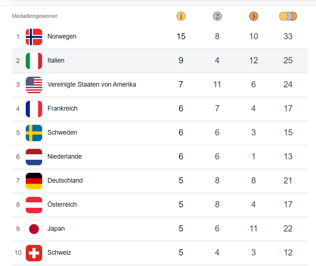Click the silver medal column header
Screen dimensions: 316x266
click(217, 16)
